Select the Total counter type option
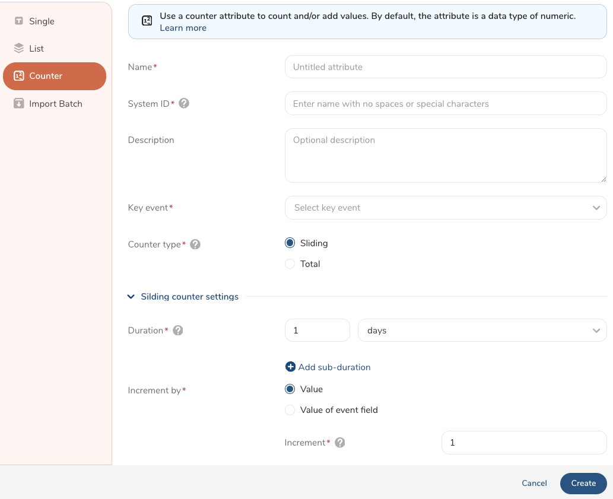The width and height of the screenshot is (613, 499). tap(290, 264)
